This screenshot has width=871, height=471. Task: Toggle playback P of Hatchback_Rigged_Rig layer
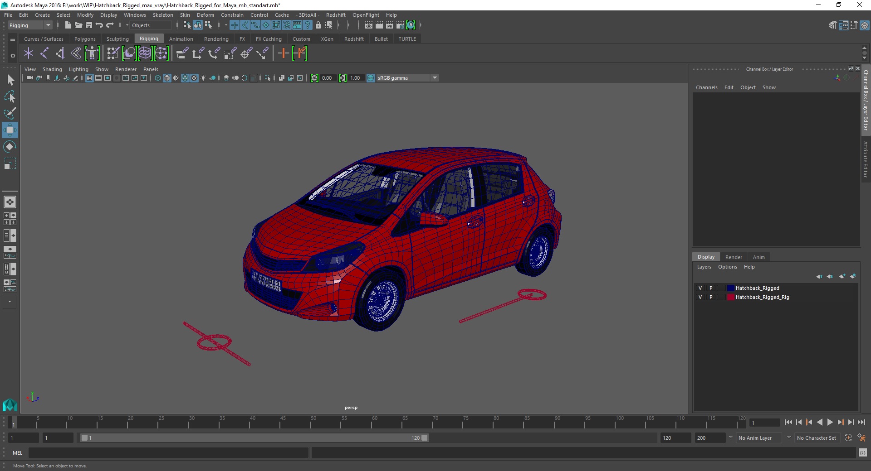pos(711,297)
